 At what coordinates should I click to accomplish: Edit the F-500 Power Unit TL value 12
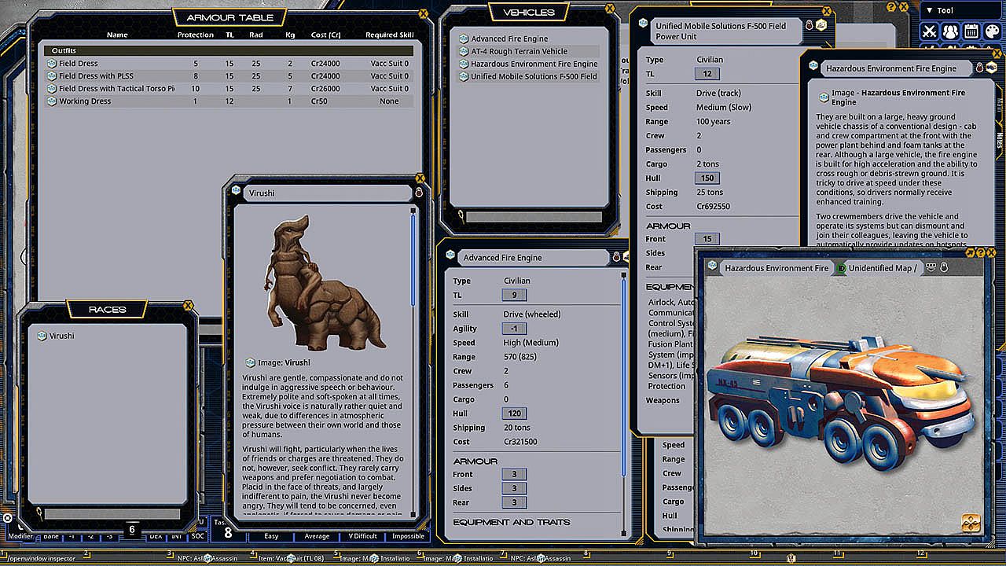(x=707, y=74)
